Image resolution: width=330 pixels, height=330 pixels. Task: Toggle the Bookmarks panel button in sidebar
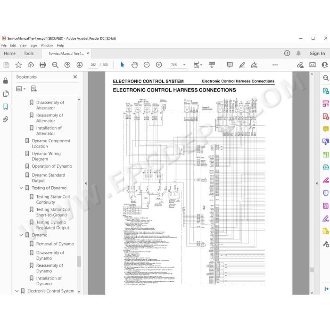pyautogui.click(x=6, y=107)
